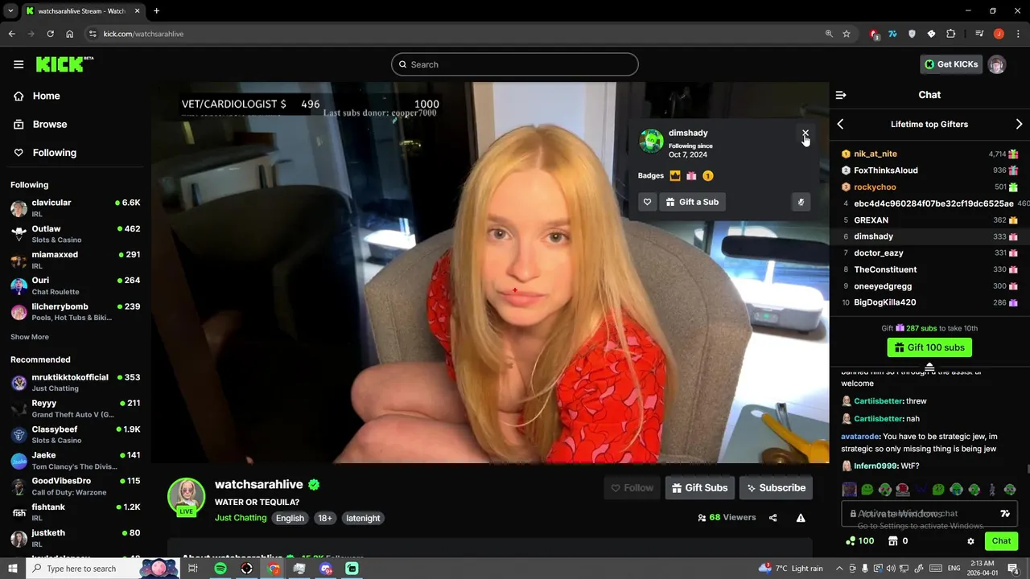1030x579 pixels.
Task: Click Follow button under stream
Action: tap(632, 487)
